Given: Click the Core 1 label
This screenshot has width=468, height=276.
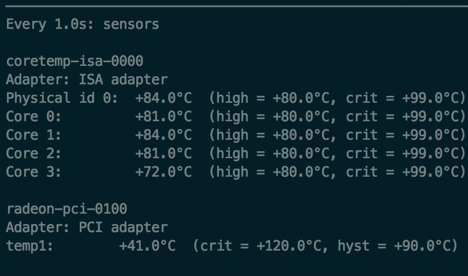Looking at the screenshot, I should [34, 135].
